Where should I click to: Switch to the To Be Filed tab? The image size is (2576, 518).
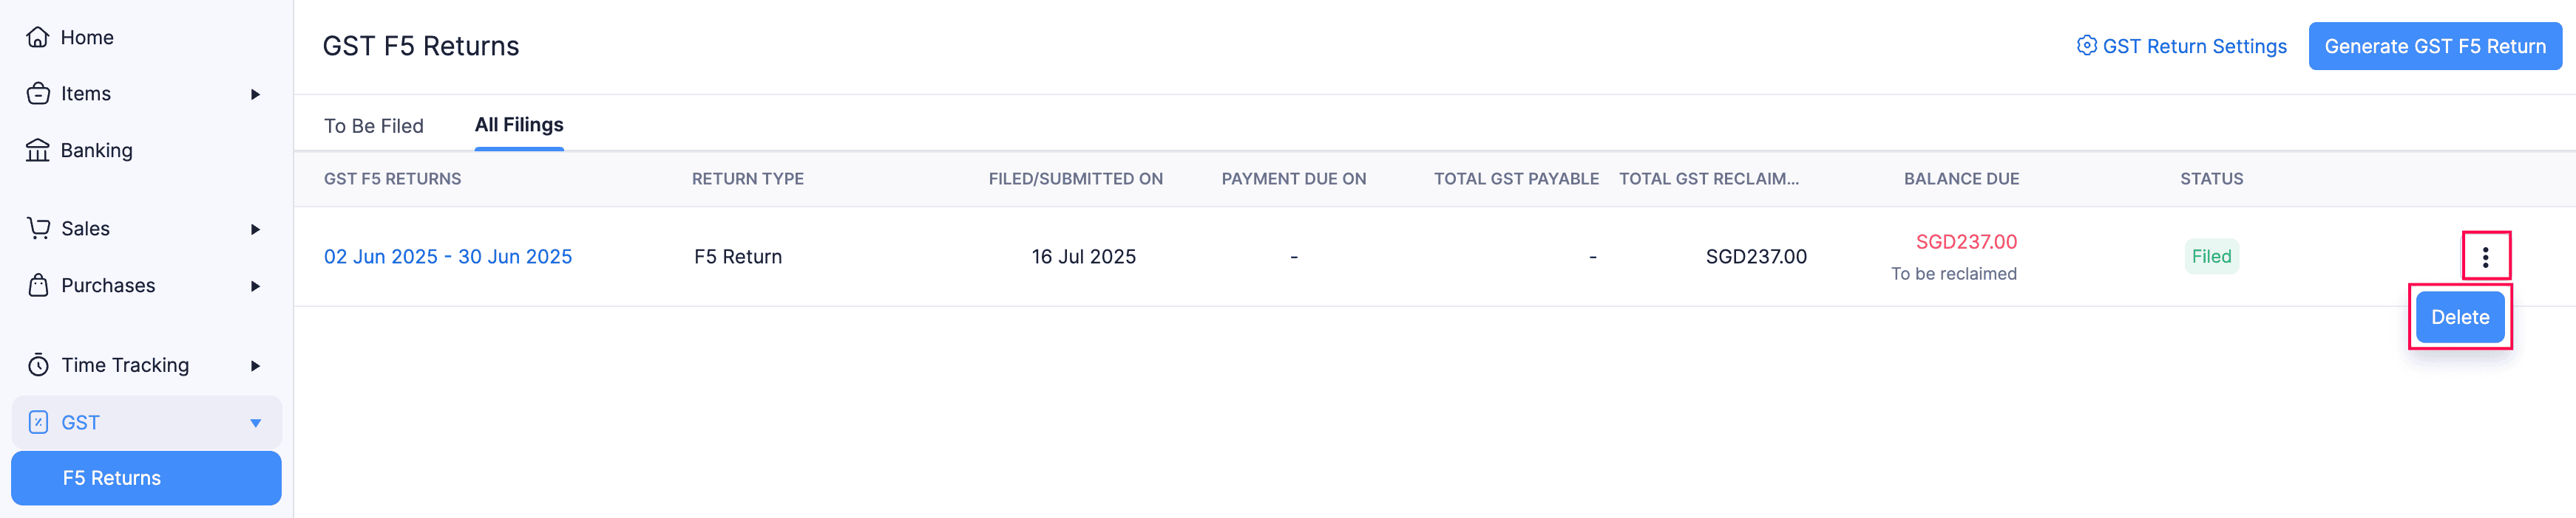click(374, 125)
